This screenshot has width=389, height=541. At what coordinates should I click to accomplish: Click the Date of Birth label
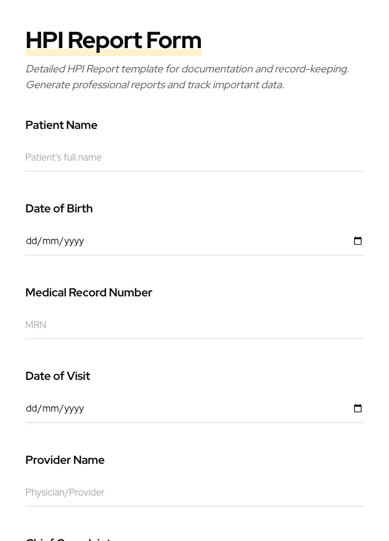[x=59, y=209]
